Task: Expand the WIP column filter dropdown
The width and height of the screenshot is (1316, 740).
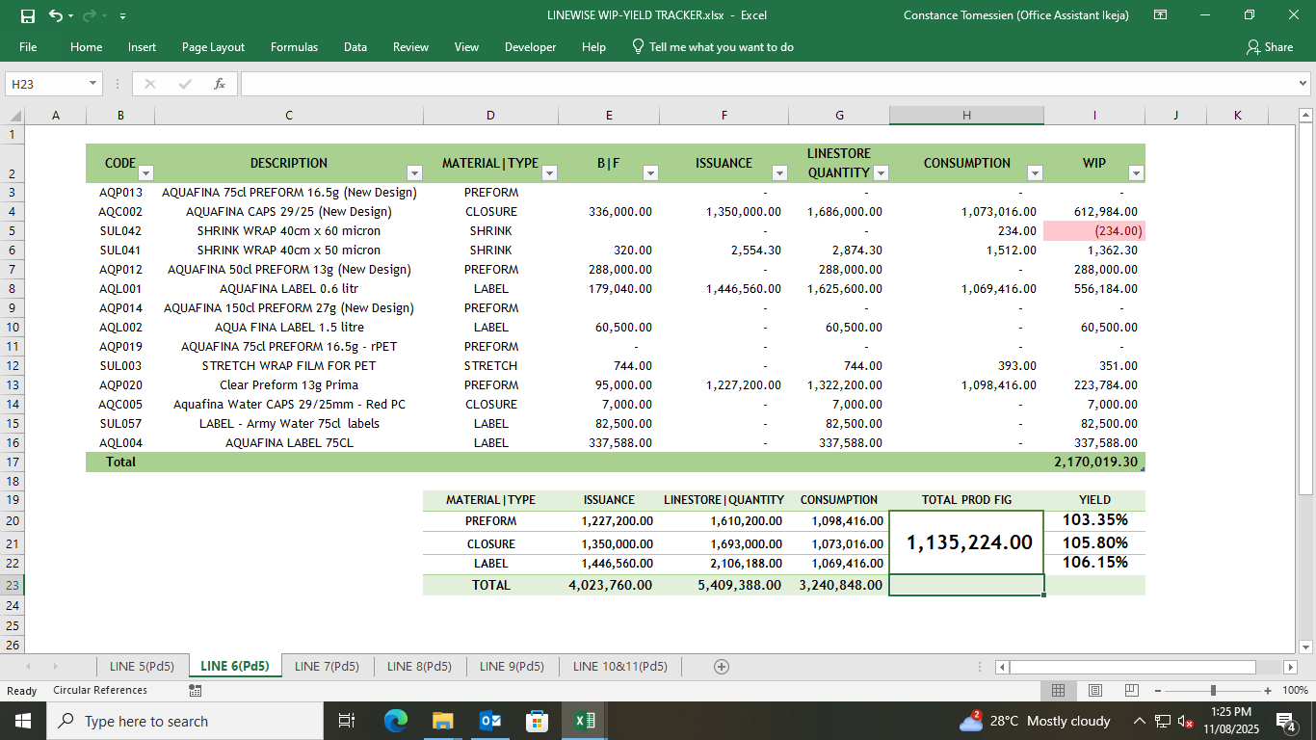Action: coord(1135,173)
